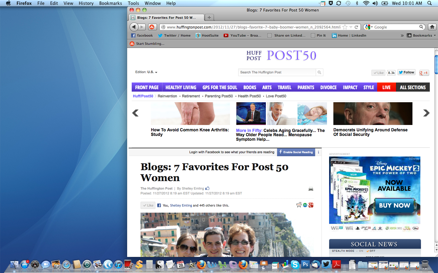Click the printer icon beside the article byline
The image size is (438, 273).
[311, 189]
